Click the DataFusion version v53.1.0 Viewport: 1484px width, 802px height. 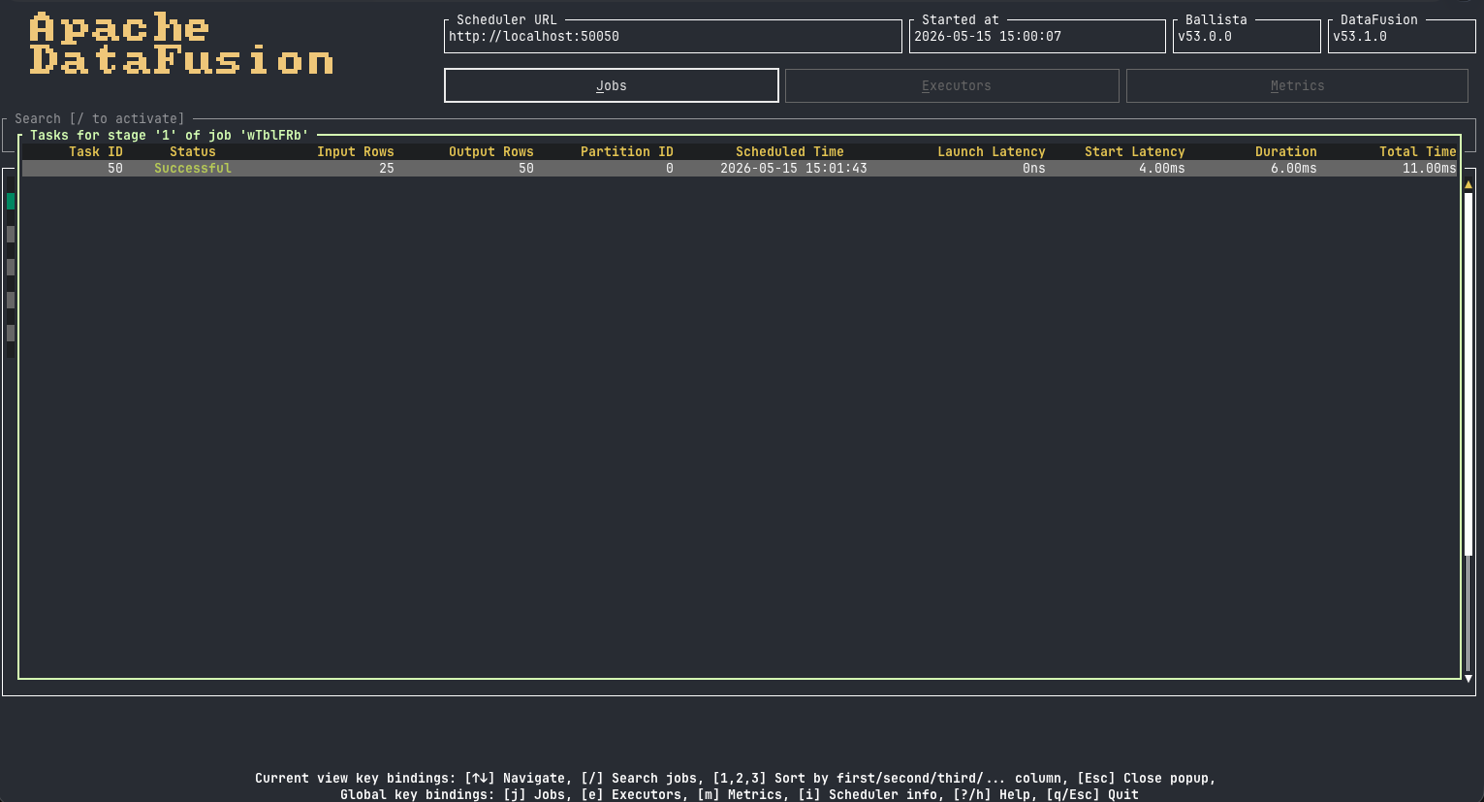pyautogui.click(x=1360, y=36)
